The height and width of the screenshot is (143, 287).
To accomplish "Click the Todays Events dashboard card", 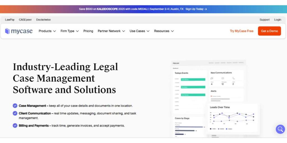I will coord(190,92).
